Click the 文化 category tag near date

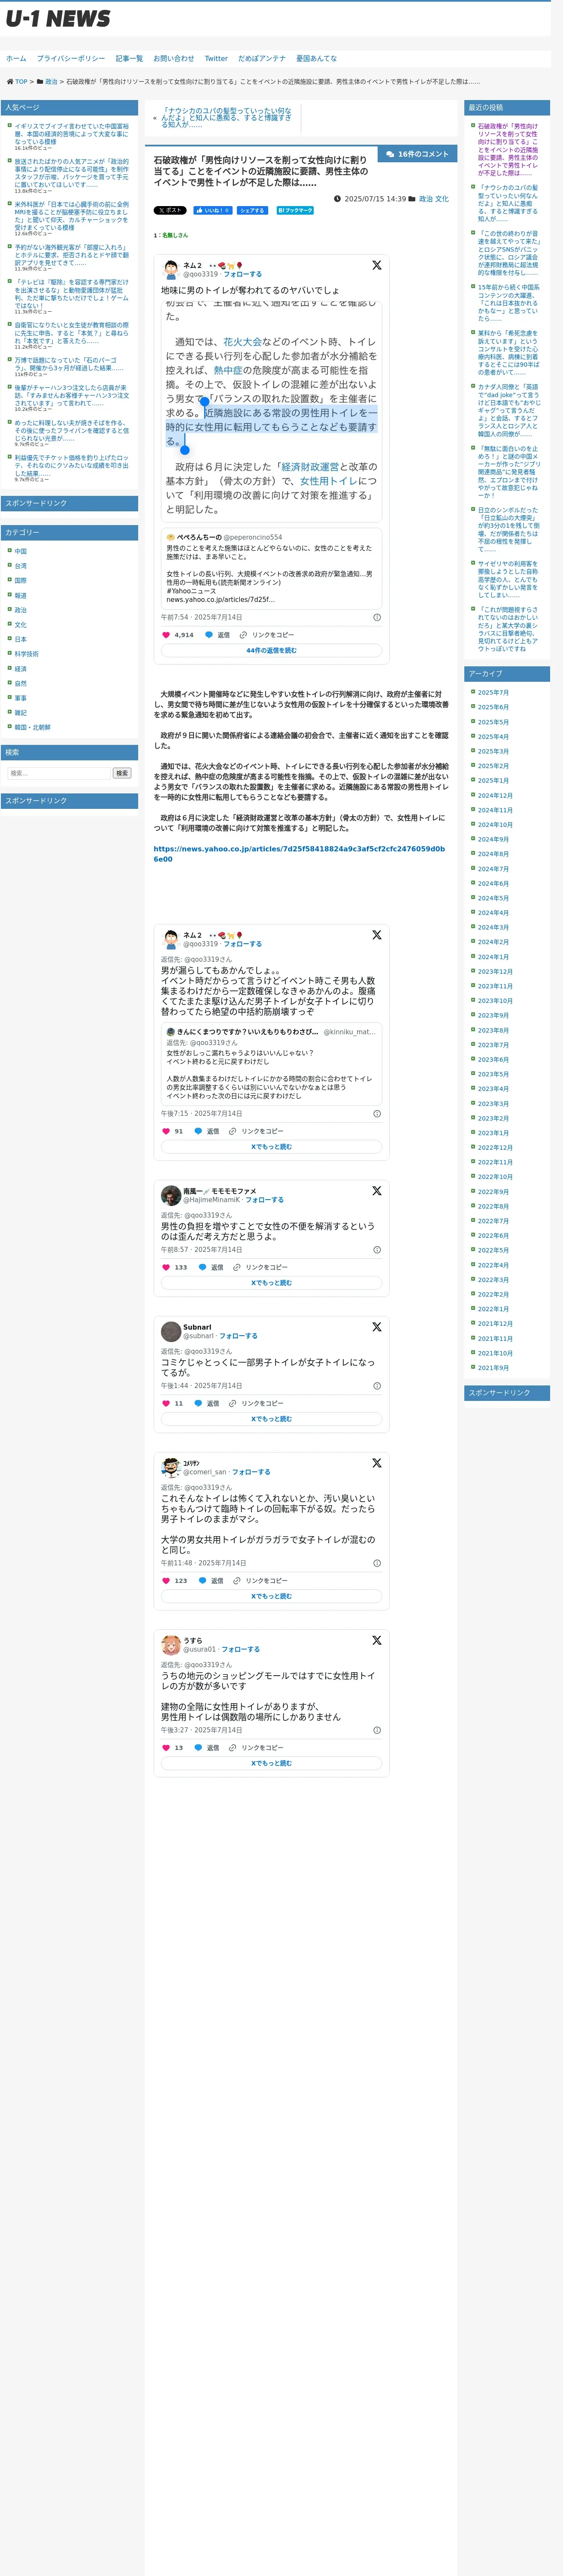442,199
